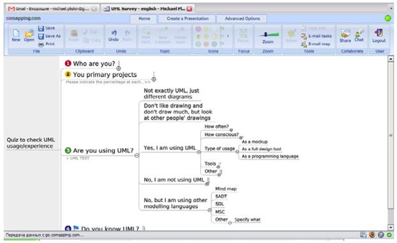Click the + UML TEST note text
Viewport: 397px width, 243px height.
click(78, 158)
